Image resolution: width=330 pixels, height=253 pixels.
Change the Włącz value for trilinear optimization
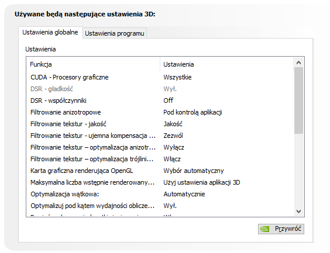click(172, 159)
